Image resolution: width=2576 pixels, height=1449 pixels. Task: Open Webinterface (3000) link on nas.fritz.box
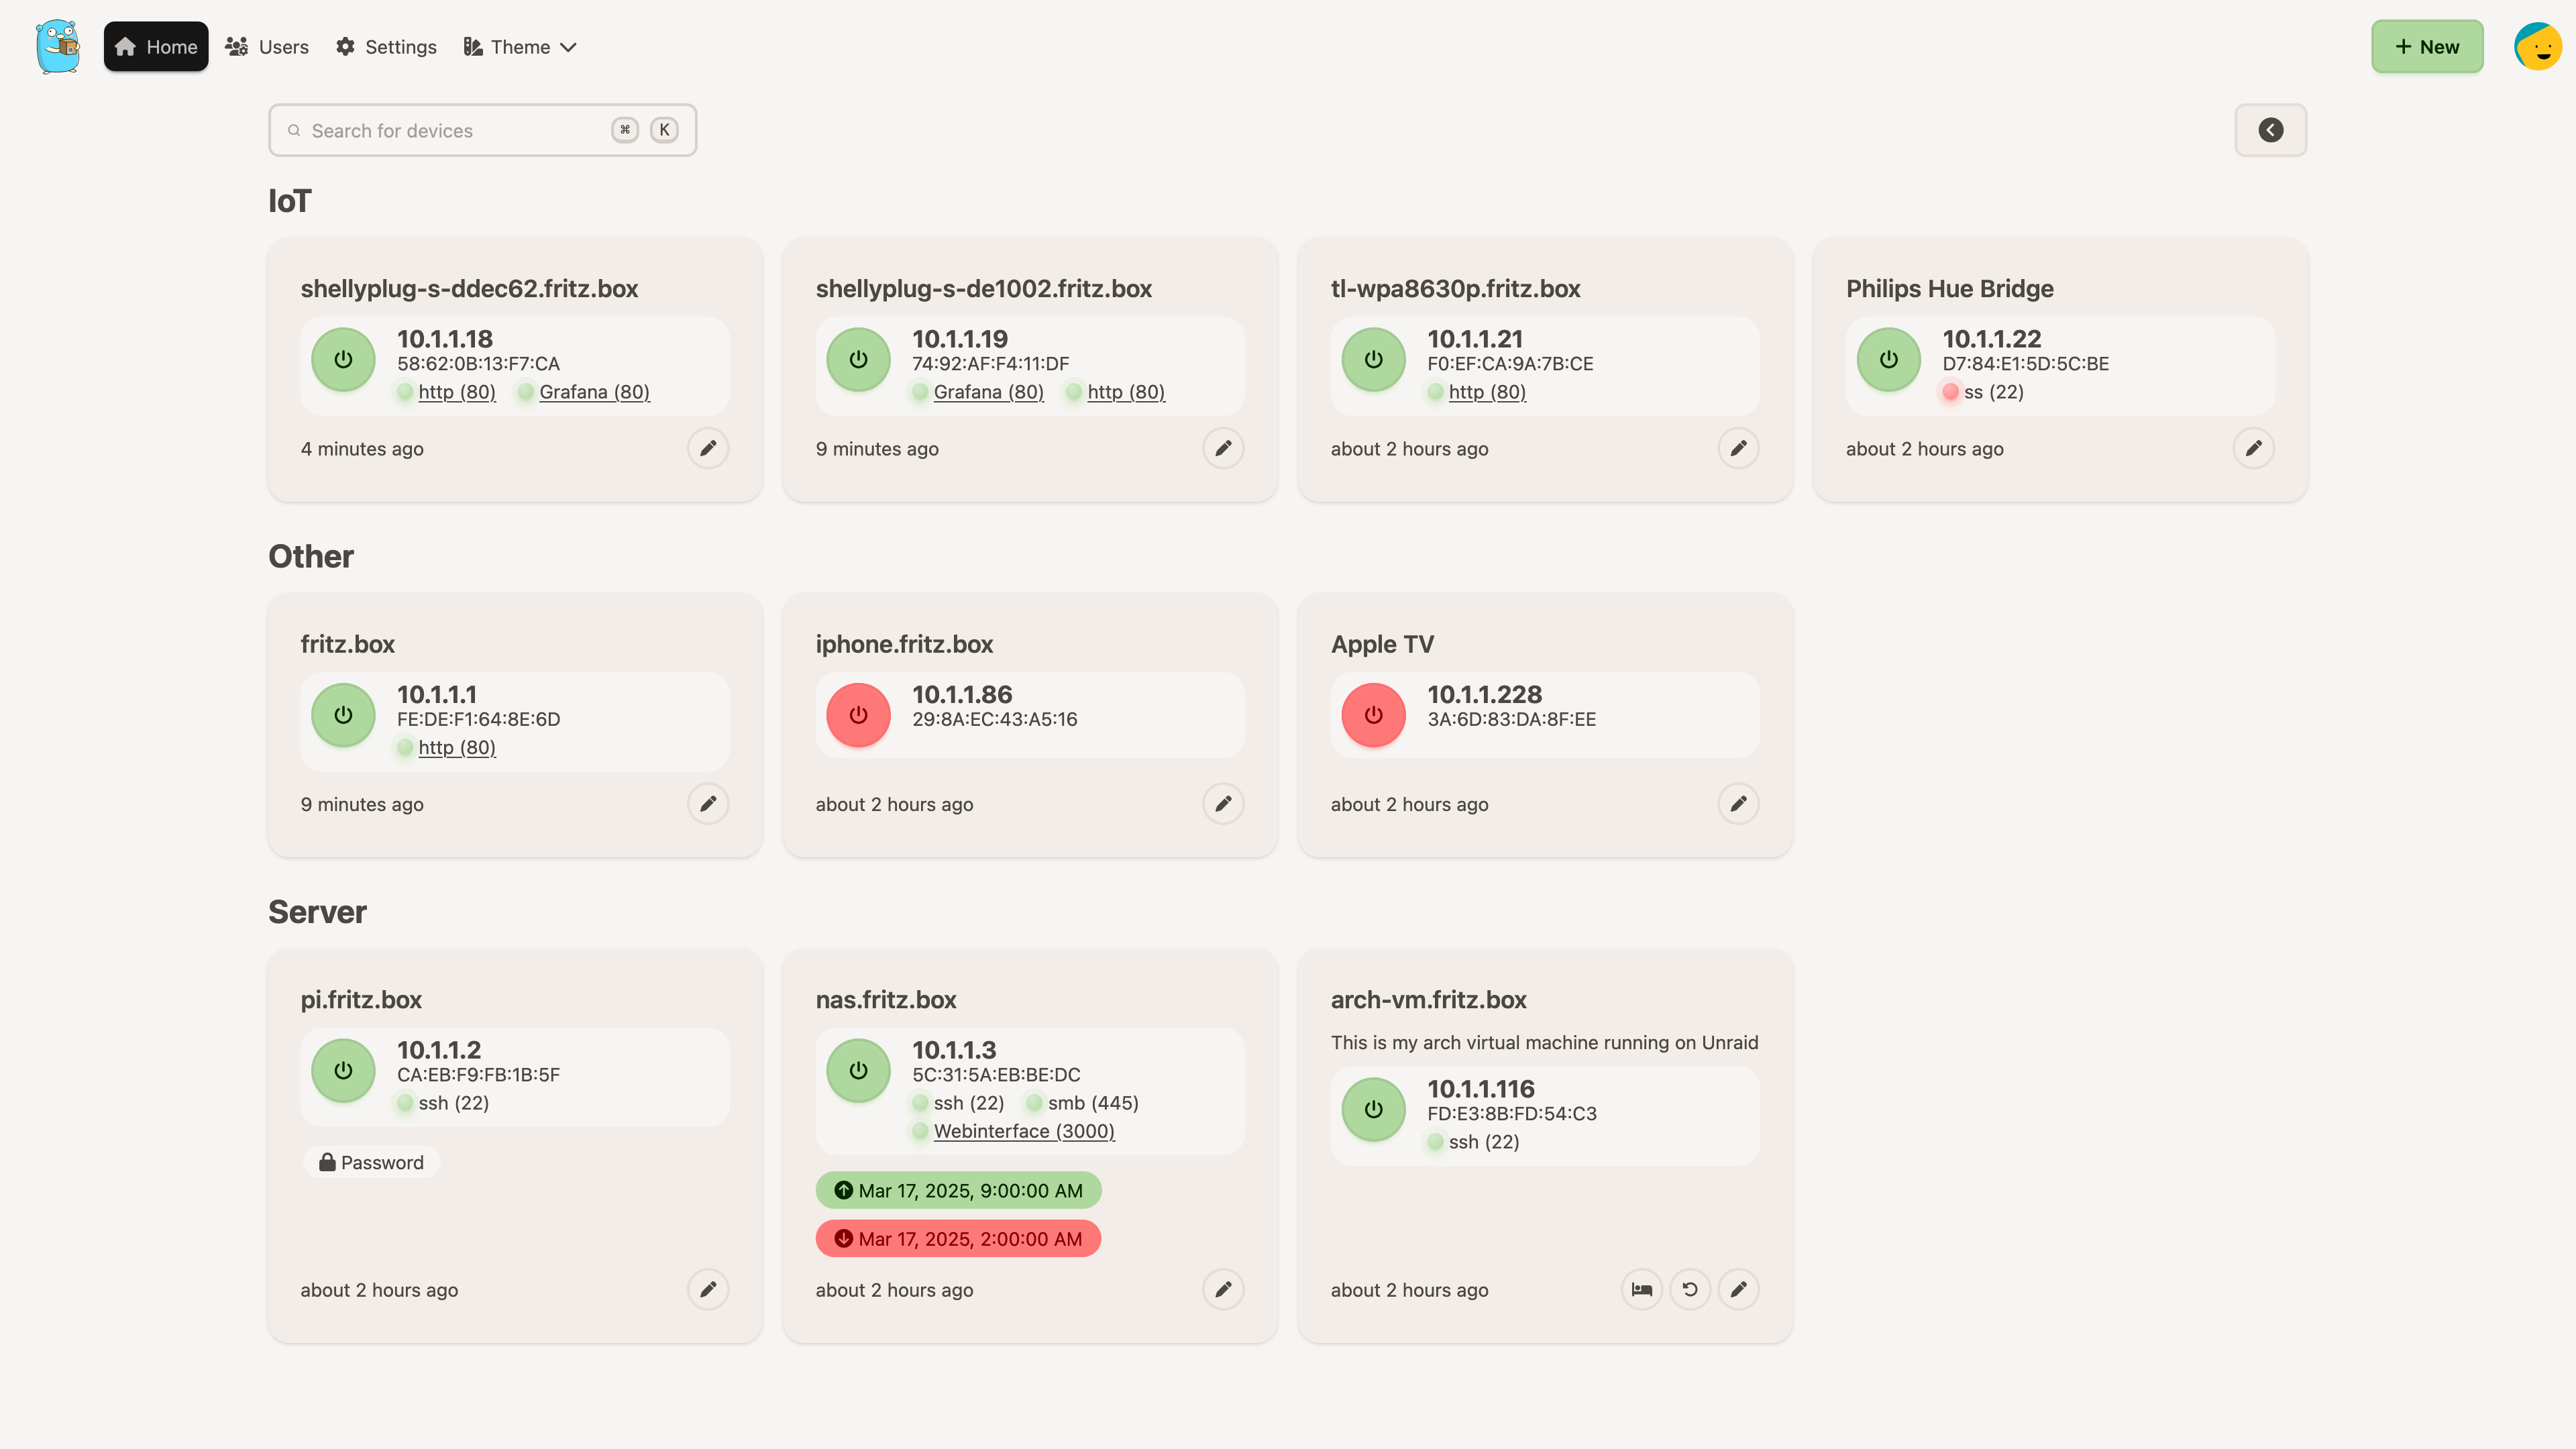[x=1023, y=1131]
